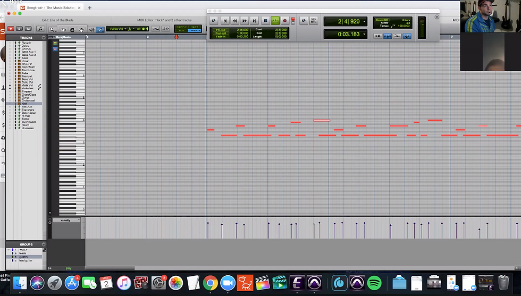Click the Stop transport button

(266, 21)
